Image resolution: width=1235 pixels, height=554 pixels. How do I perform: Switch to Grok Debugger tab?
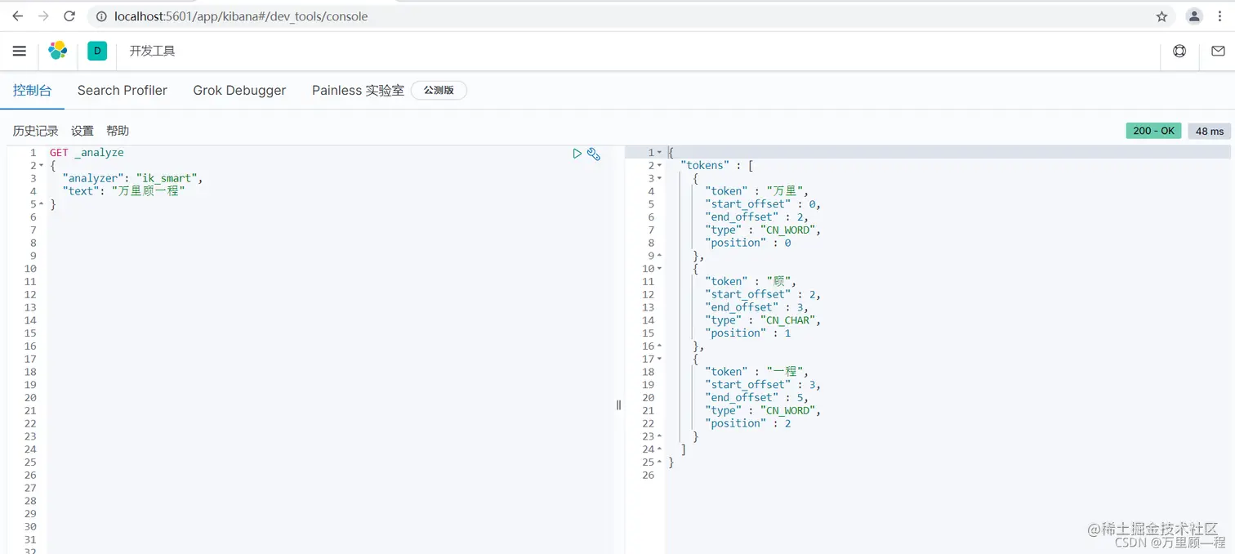[239, 90]
